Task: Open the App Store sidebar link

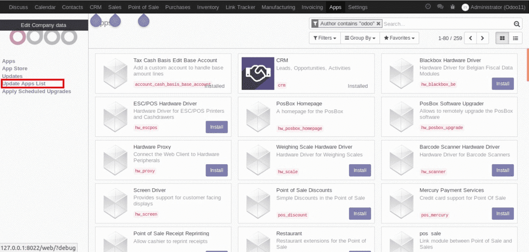Action: (15, 69)
